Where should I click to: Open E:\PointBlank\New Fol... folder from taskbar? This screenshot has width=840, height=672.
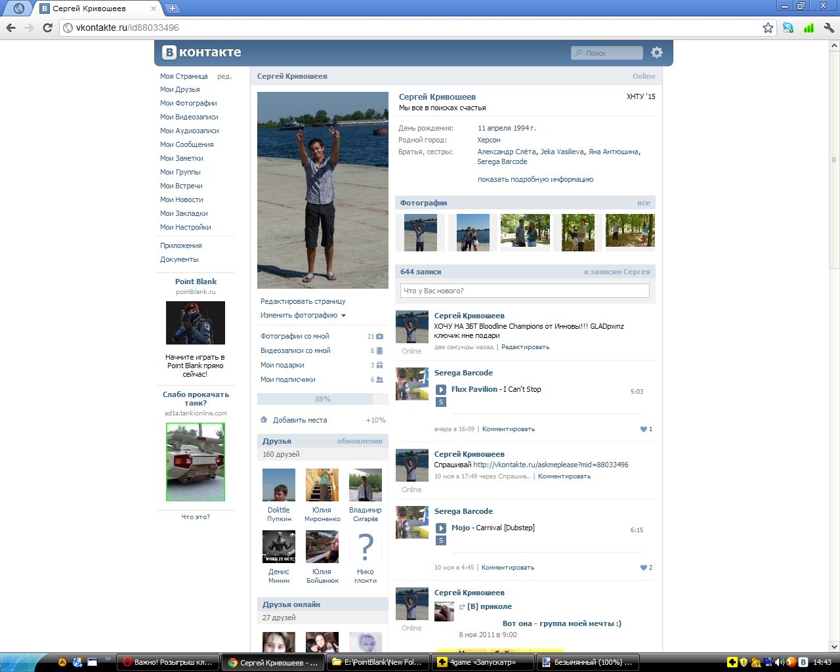pyautogui.click(x=377, y=662)
